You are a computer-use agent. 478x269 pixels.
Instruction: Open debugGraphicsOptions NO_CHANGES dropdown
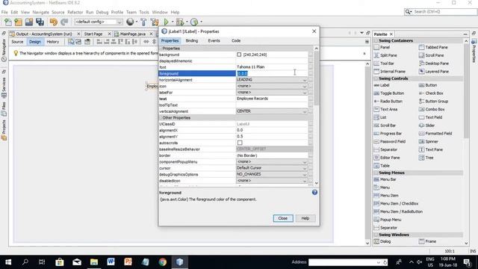click(272, 174)
